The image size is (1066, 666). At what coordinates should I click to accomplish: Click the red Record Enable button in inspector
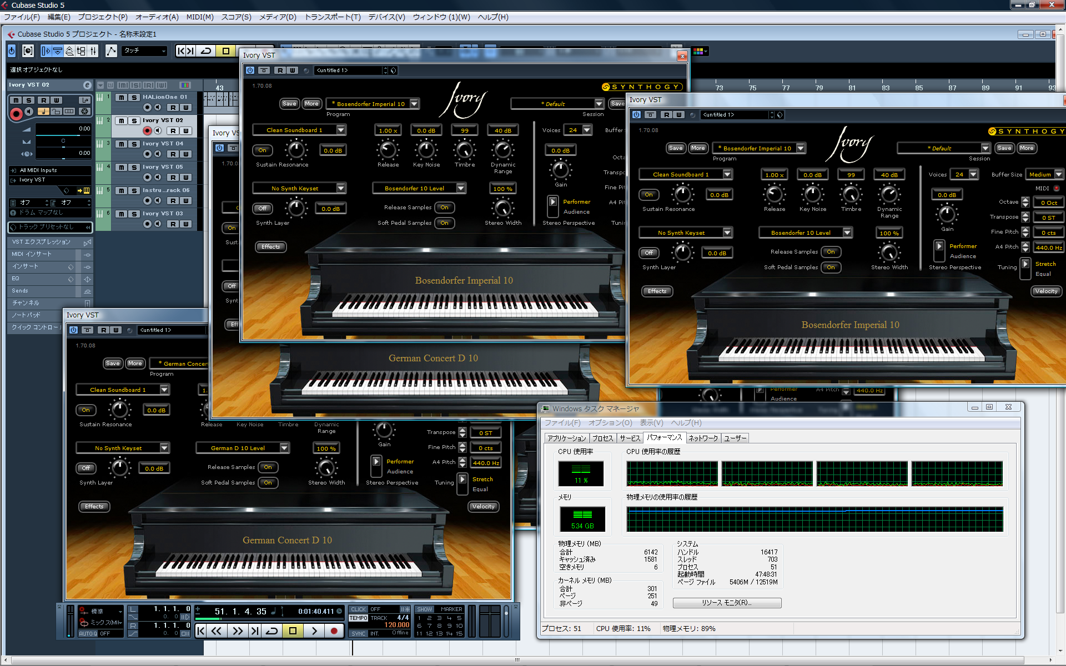[16, 114]
